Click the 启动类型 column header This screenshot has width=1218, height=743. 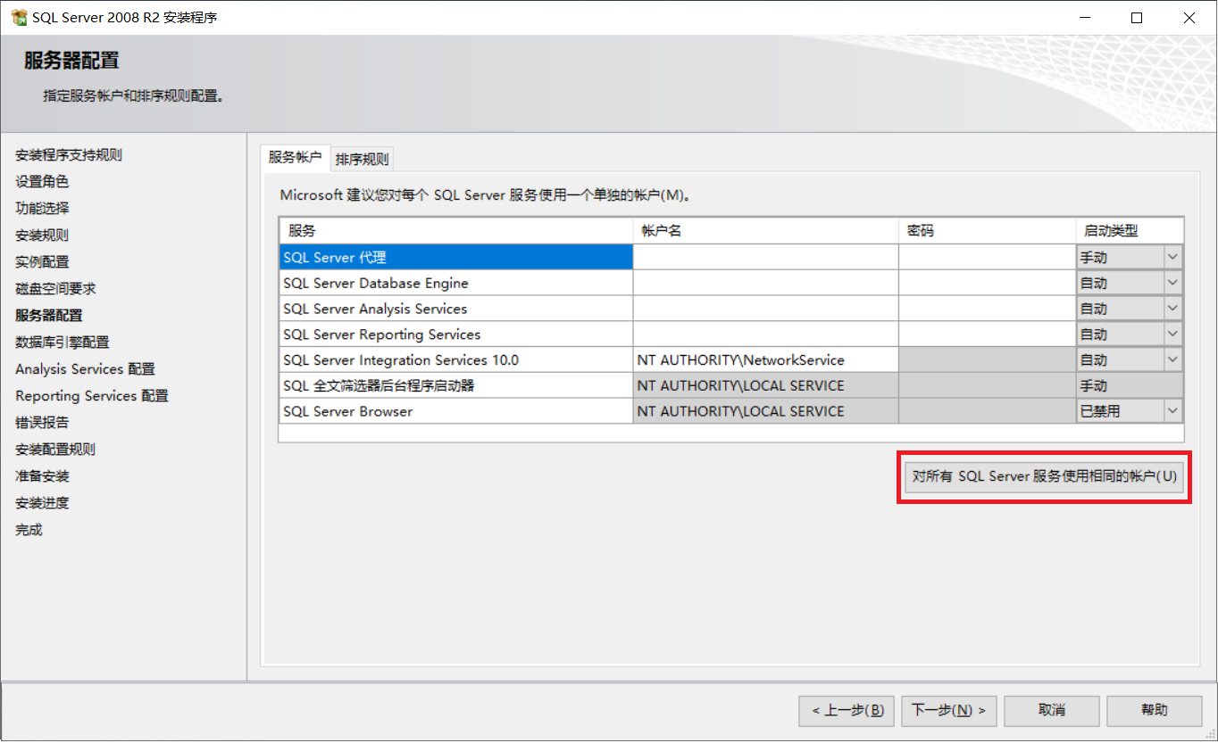coord(1130,230)
